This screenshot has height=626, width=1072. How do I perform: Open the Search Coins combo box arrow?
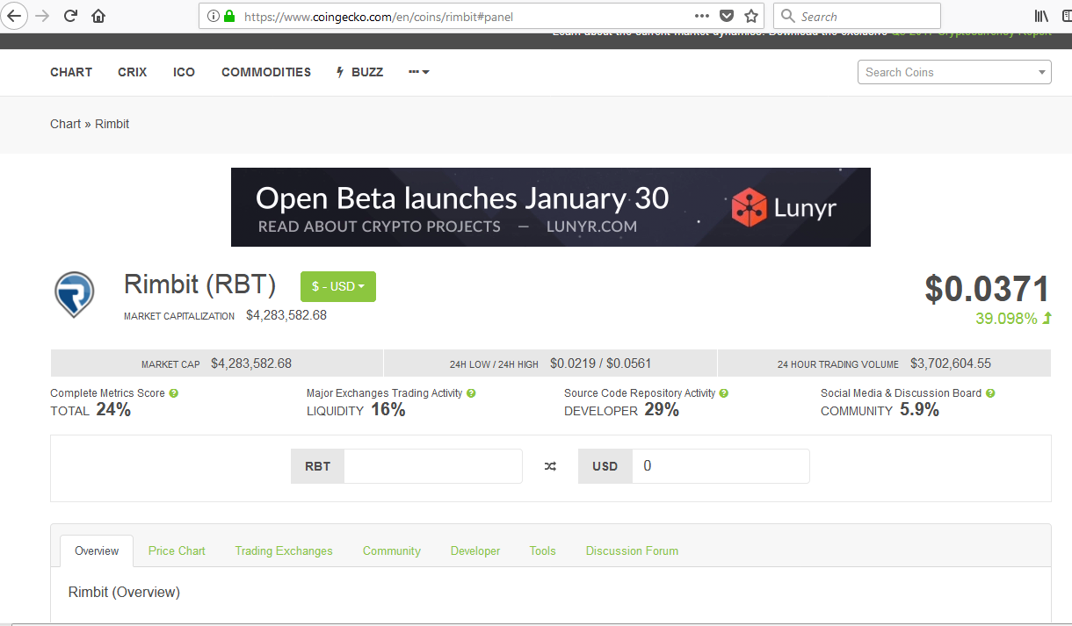(x=1042, y=72)
